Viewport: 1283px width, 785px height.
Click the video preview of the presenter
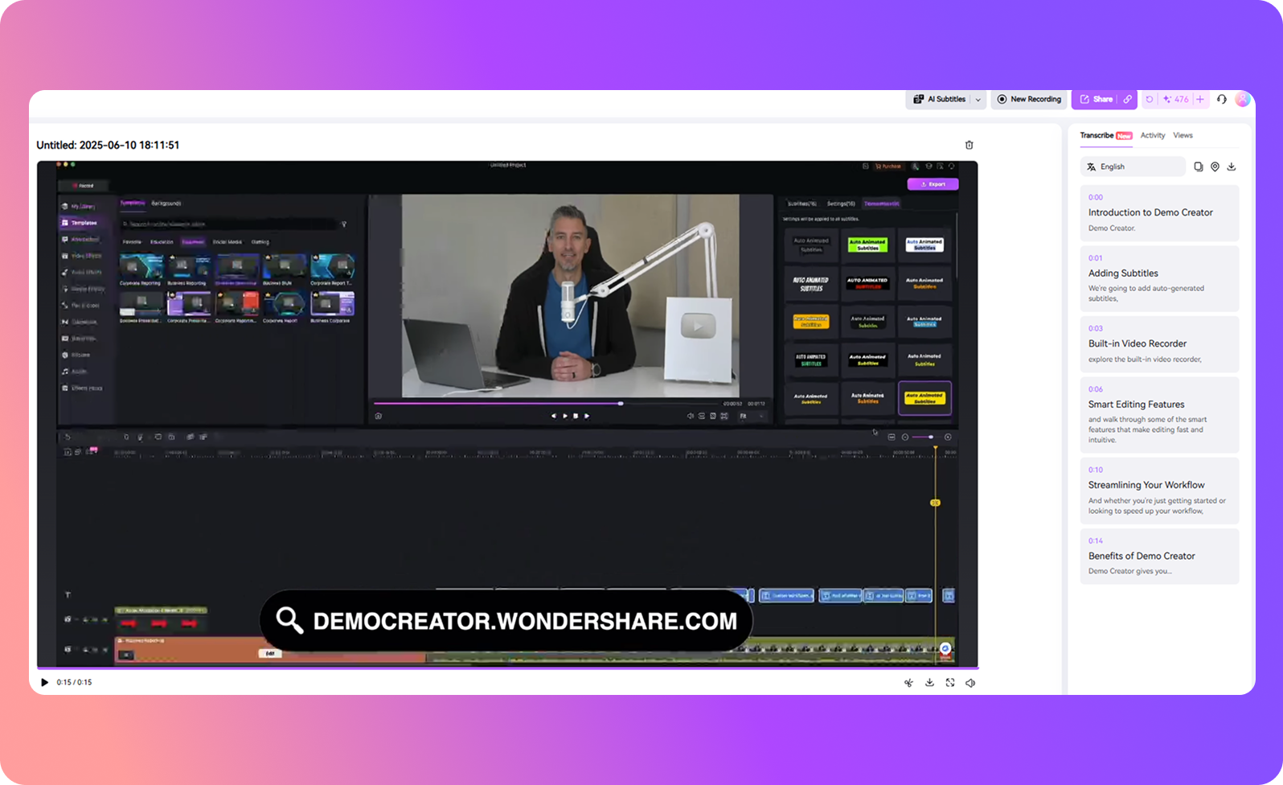tap(570, 296)
